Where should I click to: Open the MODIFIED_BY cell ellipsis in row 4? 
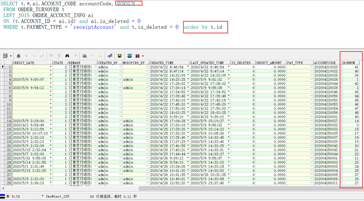pyautogui.click(x=147, y=80)
